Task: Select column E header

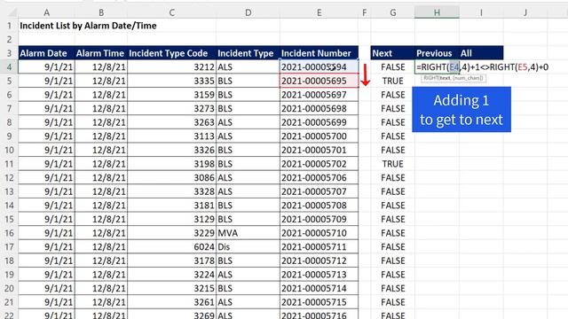Action: click(319, 12)
